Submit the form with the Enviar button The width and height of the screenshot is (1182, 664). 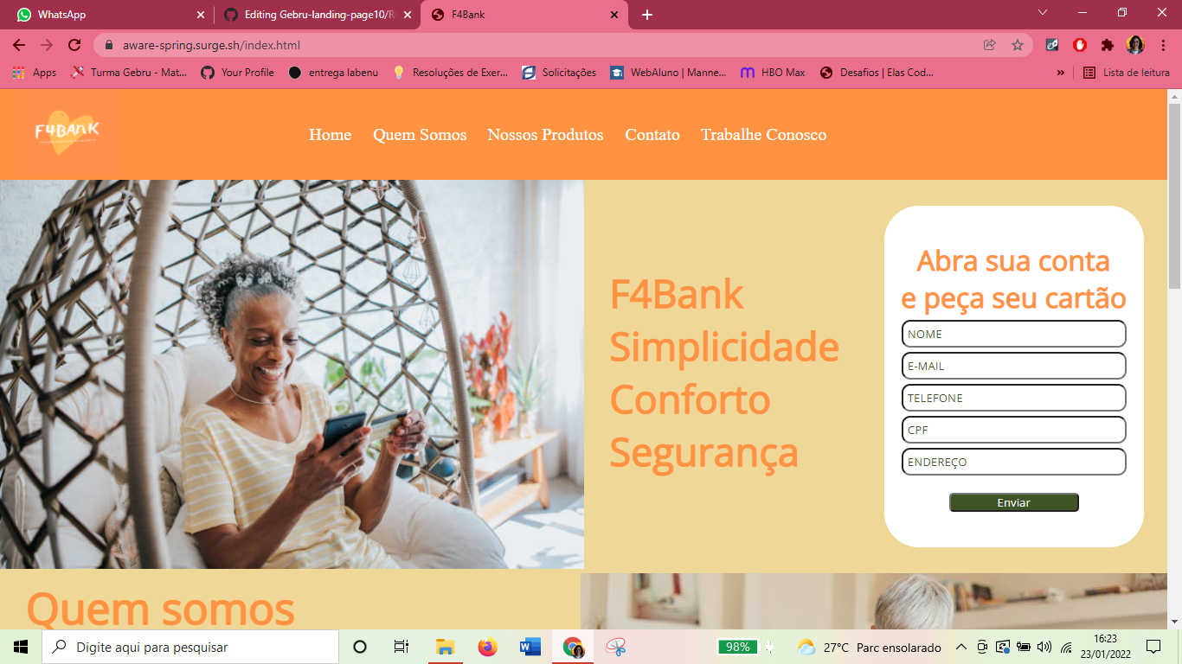1014,502
